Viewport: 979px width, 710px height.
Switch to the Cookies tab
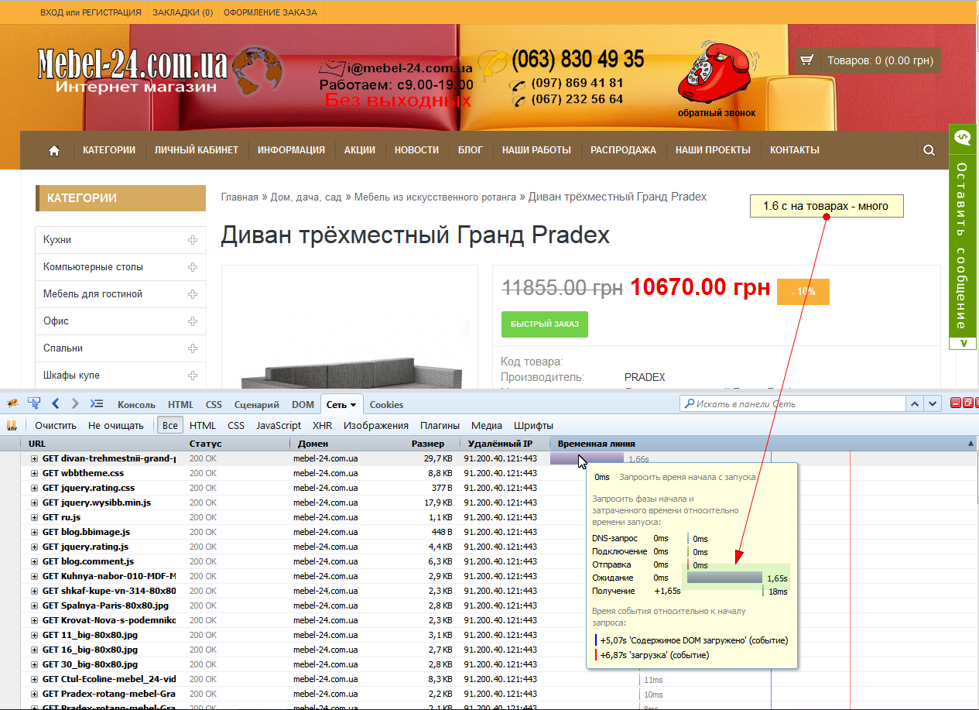click(x=386, y=404)
